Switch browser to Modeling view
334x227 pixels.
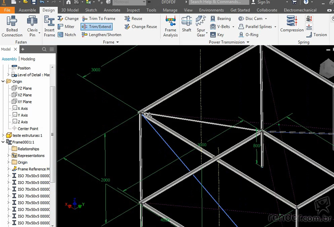(x=28, y=59)
